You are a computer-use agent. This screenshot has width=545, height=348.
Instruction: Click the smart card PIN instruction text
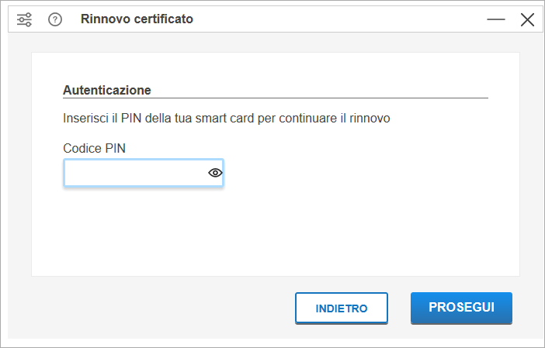(226, 119)
